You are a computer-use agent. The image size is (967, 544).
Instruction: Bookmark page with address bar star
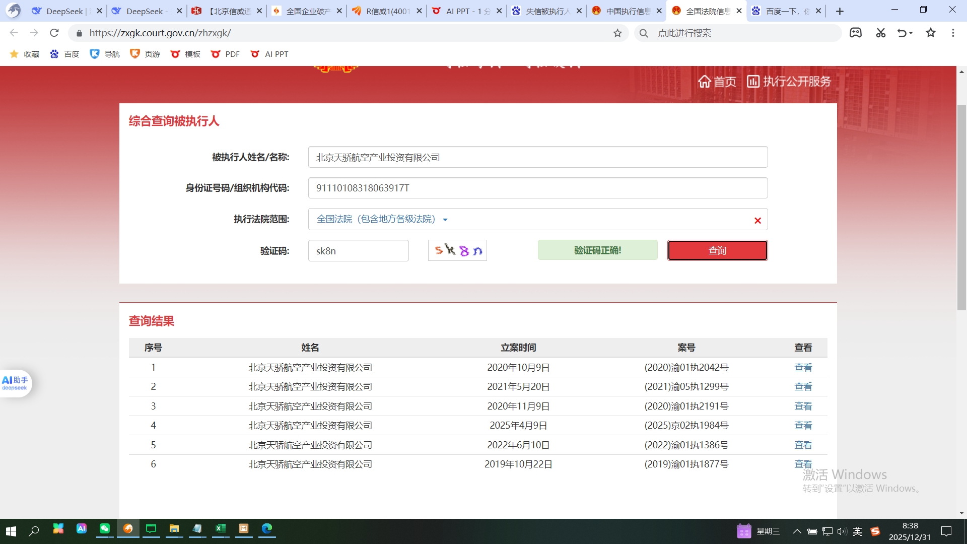[617, 33]
